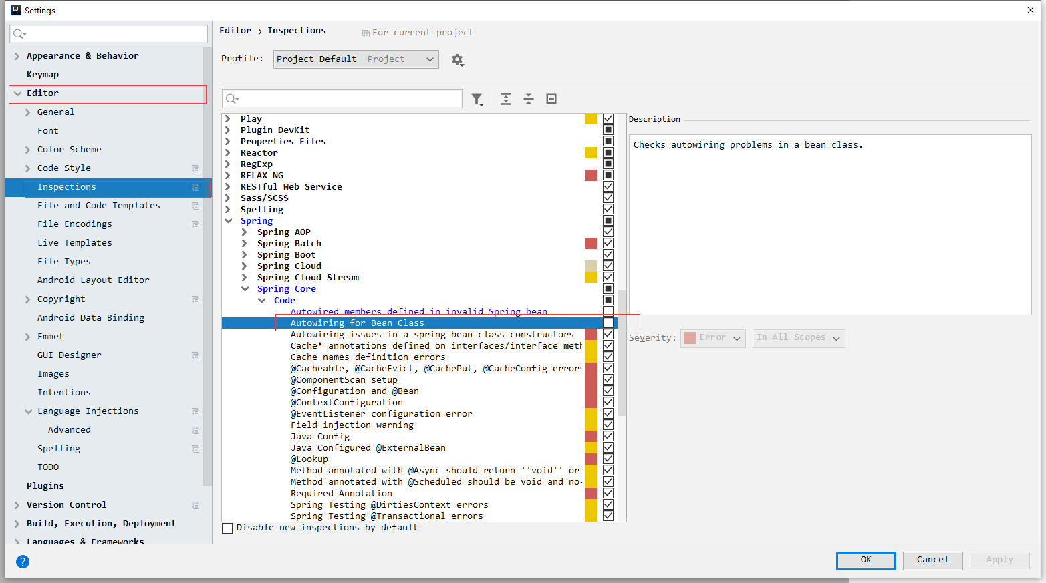Screen dimensions: 1046x583
Task: Click inside the inspections search field
Action: 348,99
